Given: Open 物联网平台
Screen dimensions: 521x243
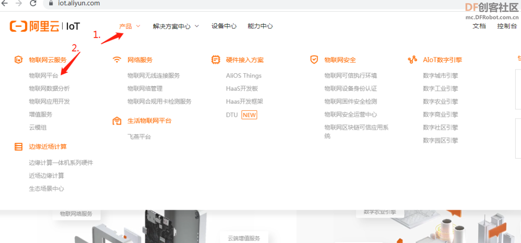Looking at the screenshot, I should point(43,76).
